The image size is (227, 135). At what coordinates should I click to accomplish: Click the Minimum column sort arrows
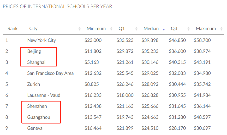pos(111,29)
